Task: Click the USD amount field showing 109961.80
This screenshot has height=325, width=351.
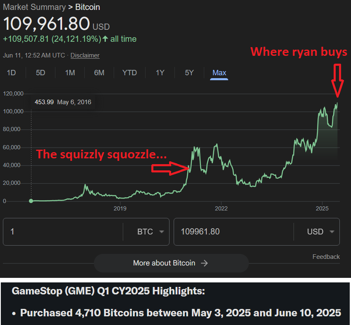Action: [234, 232]
